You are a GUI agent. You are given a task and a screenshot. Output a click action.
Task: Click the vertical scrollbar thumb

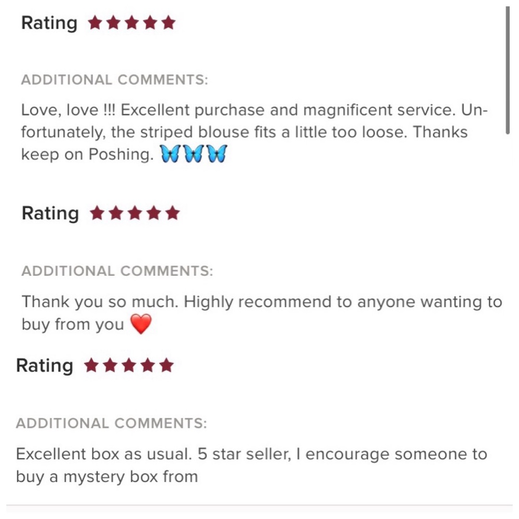(508, 70)
